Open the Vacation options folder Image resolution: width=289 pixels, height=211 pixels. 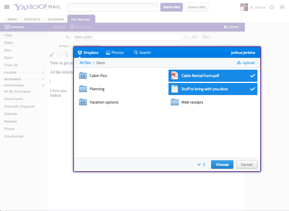coord(104,102)
